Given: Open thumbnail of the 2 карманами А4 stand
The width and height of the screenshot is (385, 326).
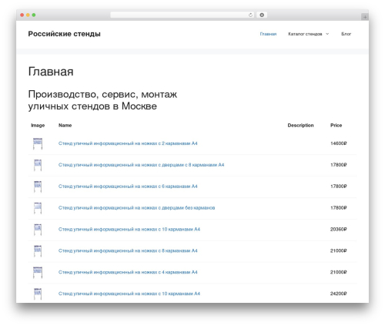Looking at the screenshot, I should 38,143.
